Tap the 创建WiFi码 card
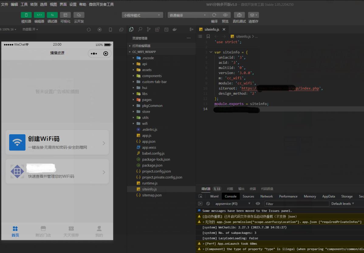Image resolution: width=364 pixels, height=253 pixels. pos(57,142)
